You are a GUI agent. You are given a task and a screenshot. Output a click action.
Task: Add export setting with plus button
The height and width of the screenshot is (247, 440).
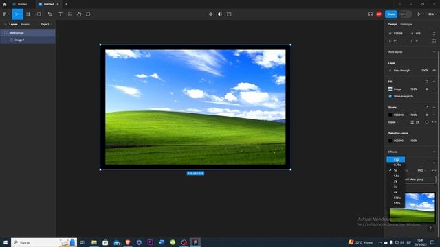click(434, 163)
